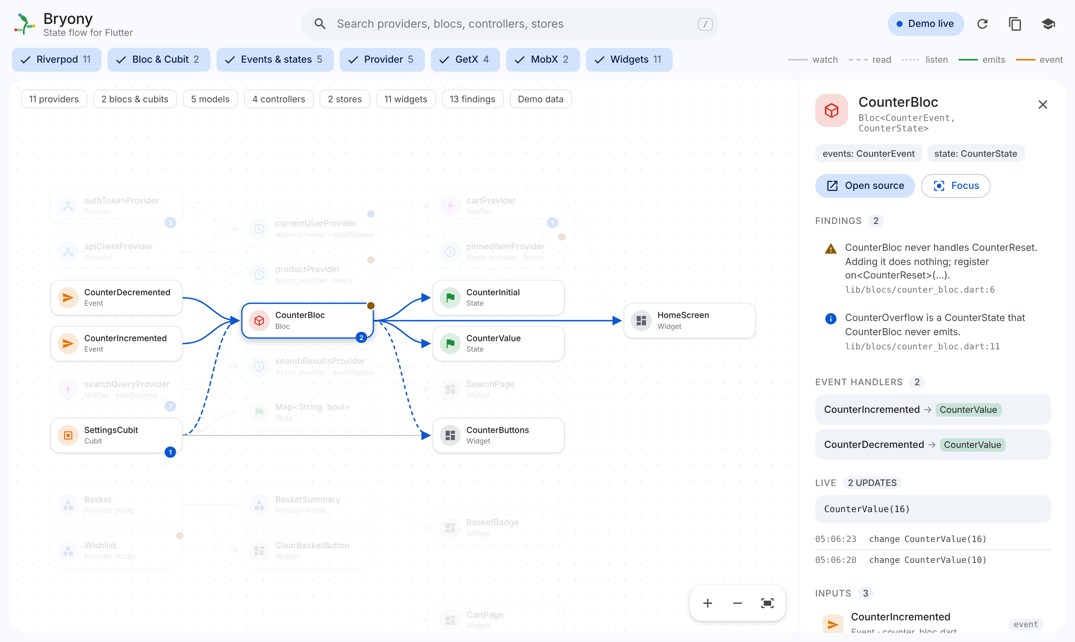The image size is (1075, 642).
Task: Select the CounterButtons widget node
Action: coord(498,435)
